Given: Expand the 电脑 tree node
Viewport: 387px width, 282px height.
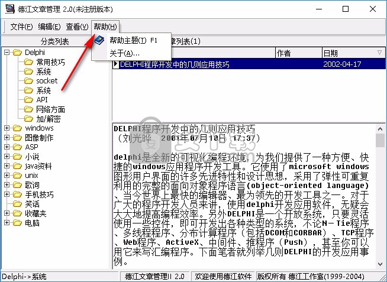Looking at the screenshot, I should (x=7, y=223).
